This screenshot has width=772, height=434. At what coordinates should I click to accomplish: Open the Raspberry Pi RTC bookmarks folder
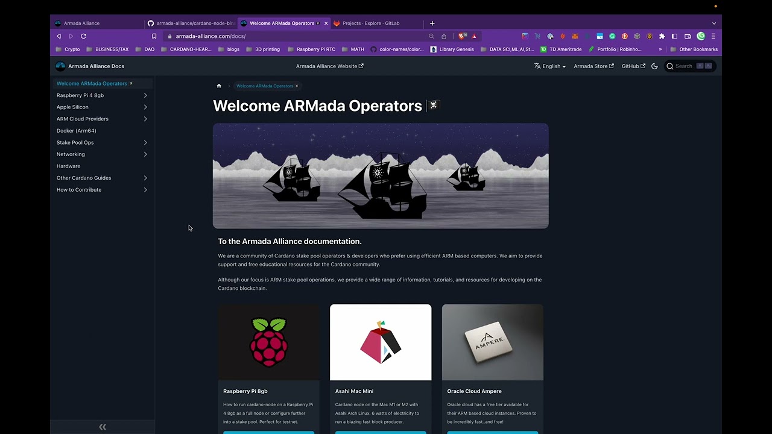(311, 49)
